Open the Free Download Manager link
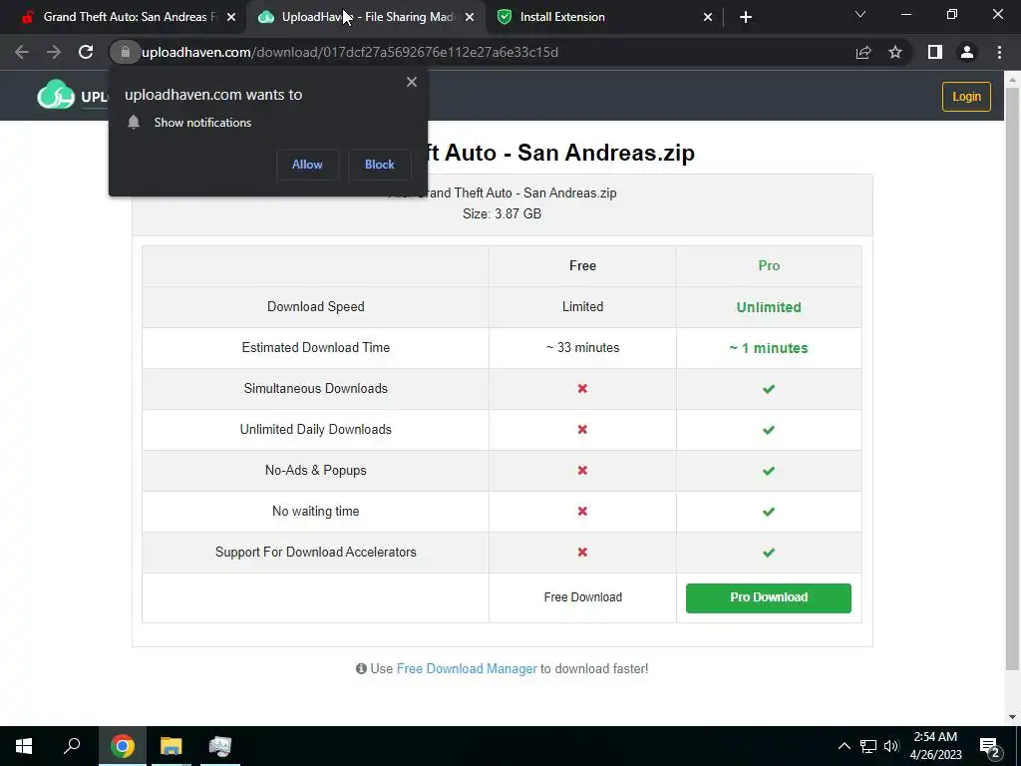This screenshot has width=1021, height=766. (467, 668)
